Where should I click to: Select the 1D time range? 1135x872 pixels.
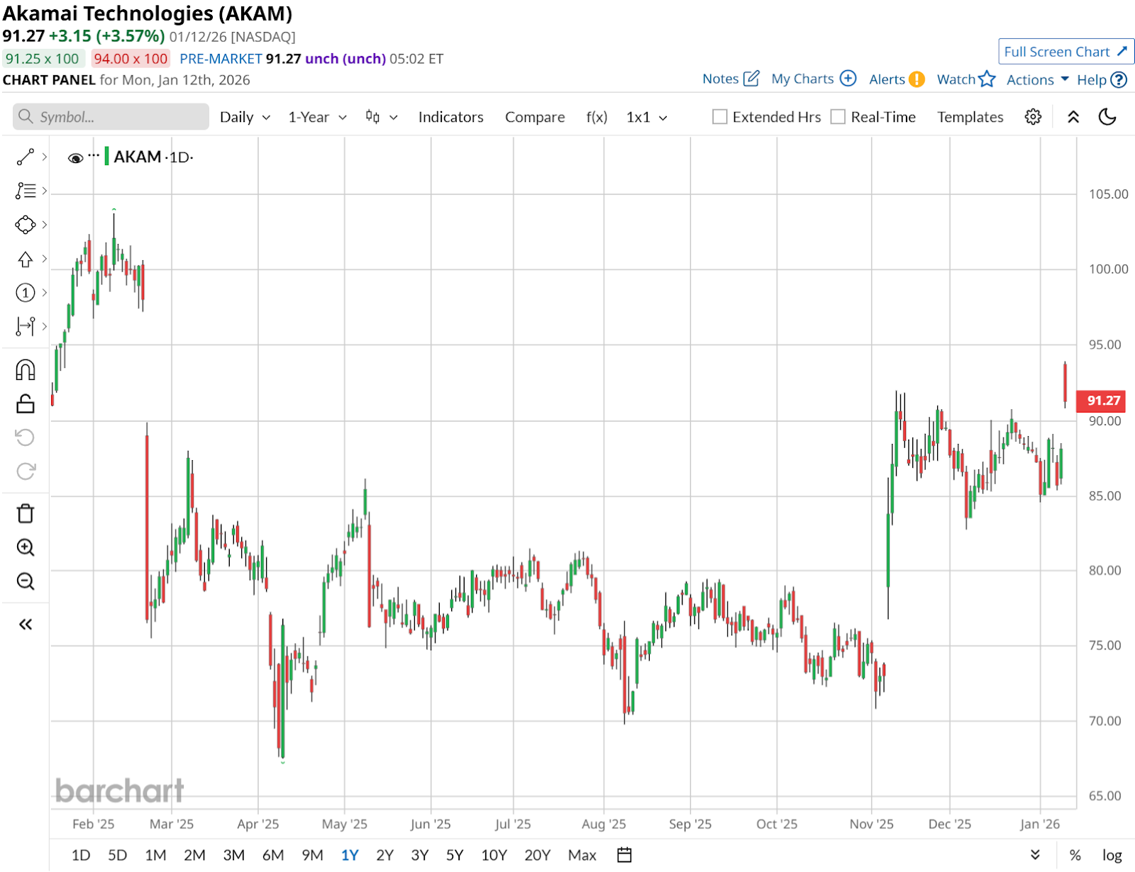(81, 855)
